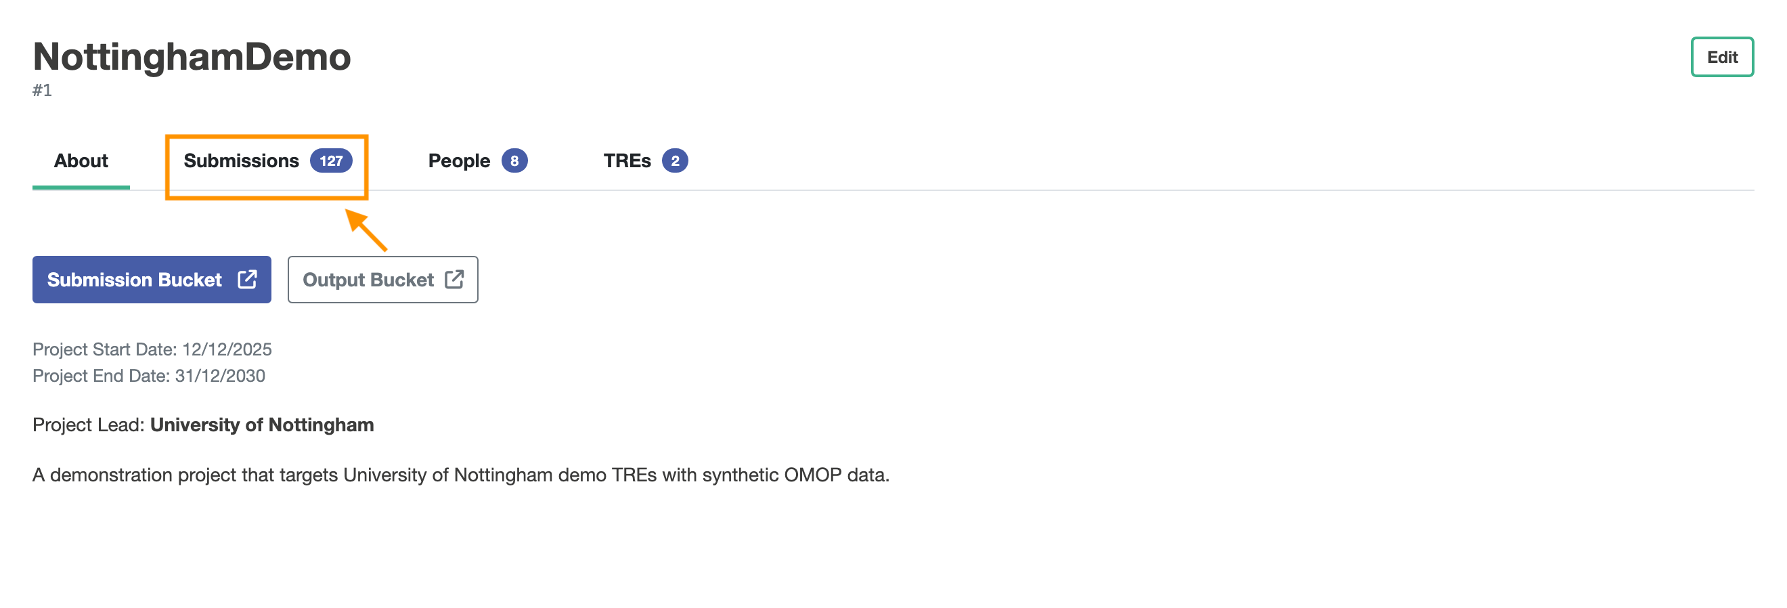The width and height of the screenshot is (1787, 608).
Task: Select the University of Nottingham project lead
Action: pos(261,425)
